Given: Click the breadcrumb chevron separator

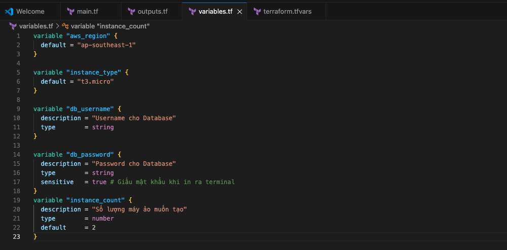Looking at the screenshot, I should (x=57, y=26).
